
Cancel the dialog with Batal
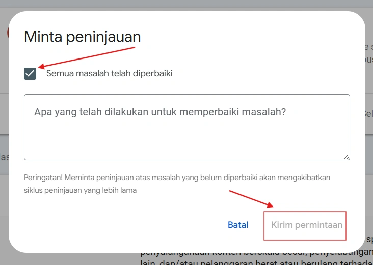(238, 225)
